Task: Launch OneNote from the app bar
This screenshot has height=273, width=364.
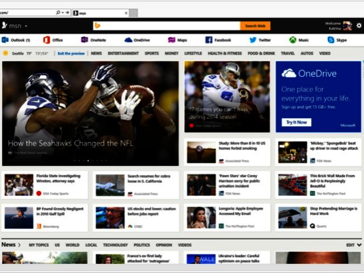Action: pyautogui.click(x=84, y=40)
